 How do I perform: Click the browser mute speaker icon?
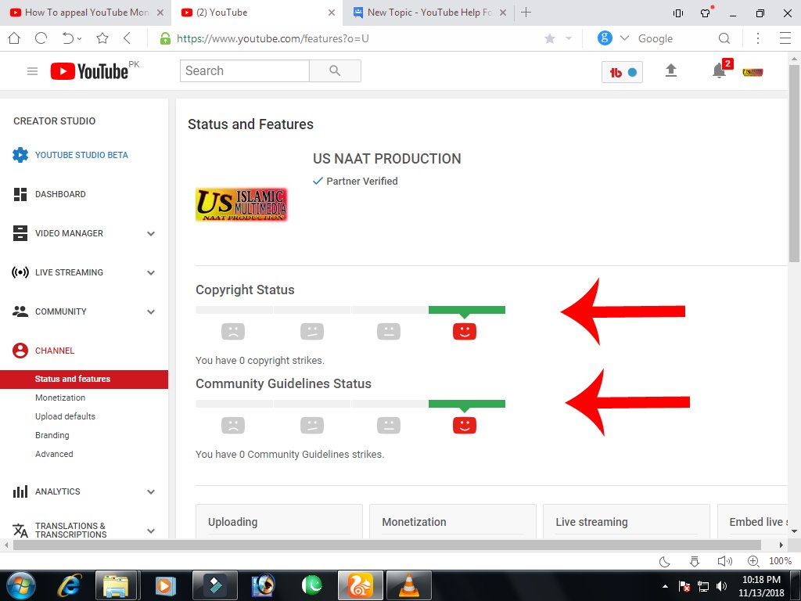pyautogui.click(x=724, y=561)
